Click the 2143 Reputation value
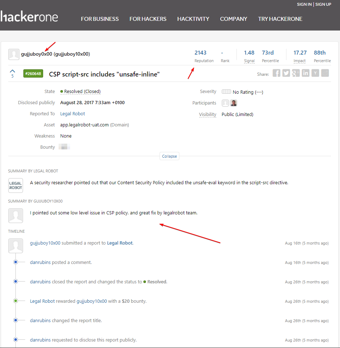340x348 pixels. pos(200,52)
